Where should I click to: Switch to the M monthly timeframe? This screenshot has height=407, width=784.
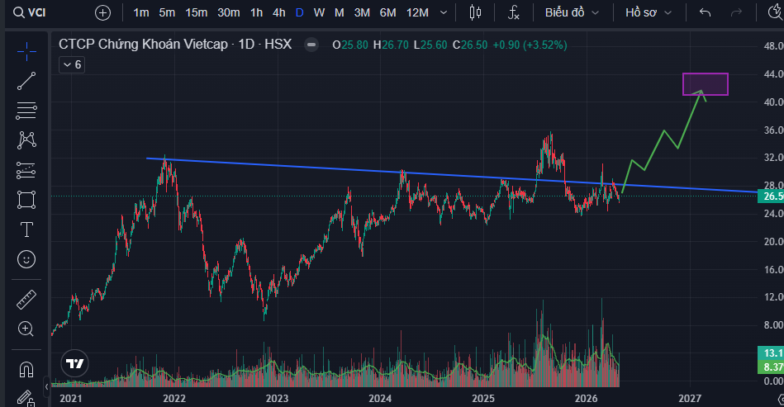(339, 12)
